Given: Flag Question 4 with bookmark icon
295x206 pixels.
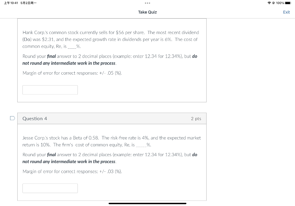Looking at the screenshot, I should coord(12,118).
